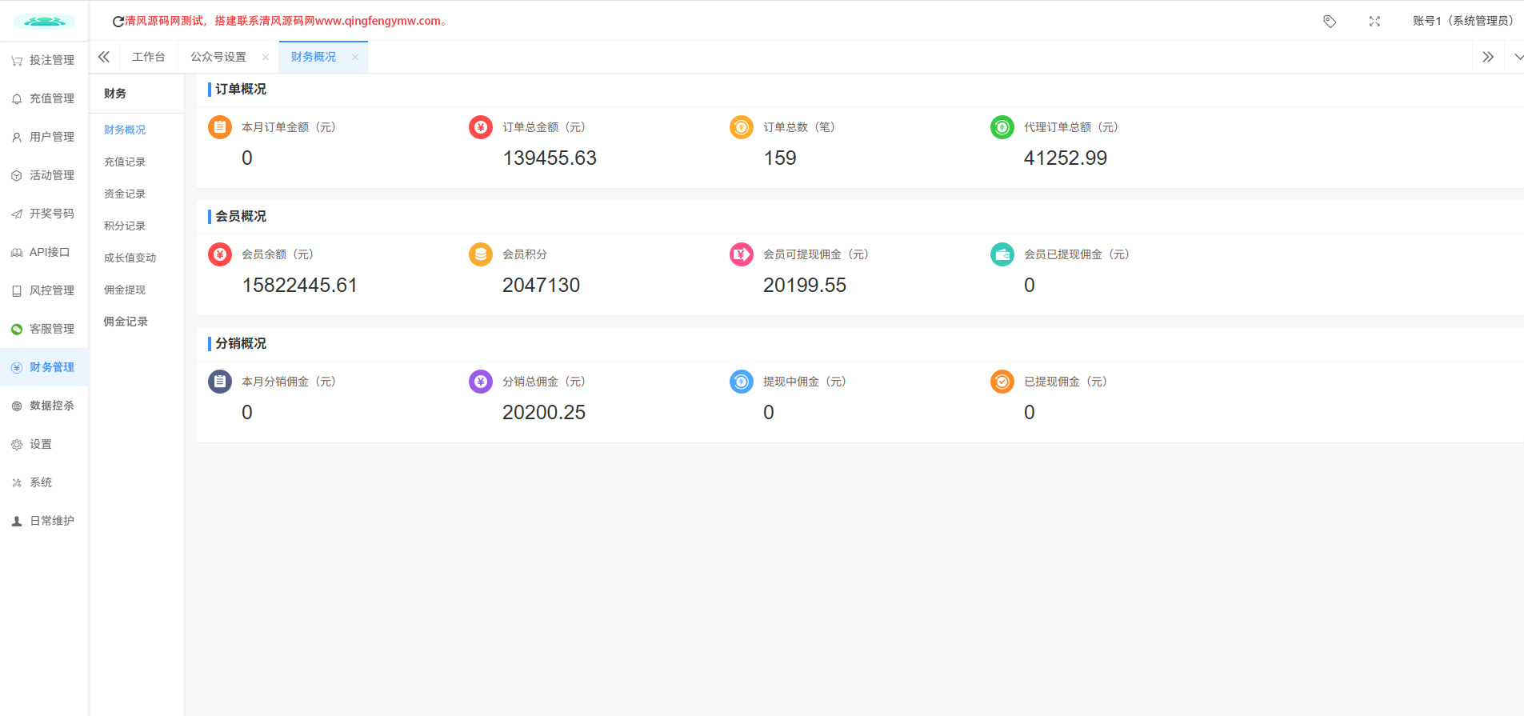Viewport: 1524px width, 716px height.
Task: Click the red total order amount icon
Action: tap(481, 127)
